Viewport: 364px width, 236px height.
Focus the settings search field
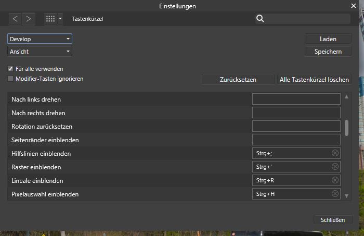point(303,19)
